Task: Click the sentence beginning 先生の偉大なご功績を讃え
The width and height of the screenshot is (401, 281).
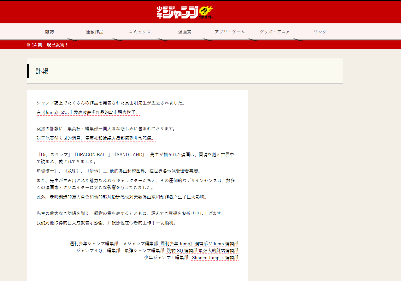Action: click(130, 213)
